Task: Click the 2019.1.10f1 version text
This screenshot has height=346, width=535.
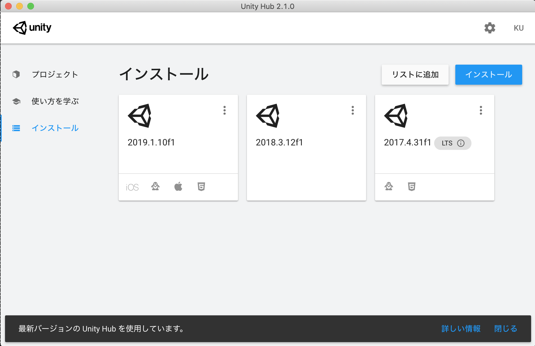Action: [151, 142]
